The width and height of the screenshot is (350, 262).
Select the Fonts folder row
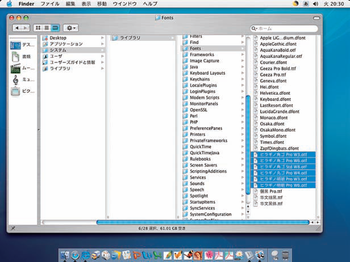tap(213, 48)
